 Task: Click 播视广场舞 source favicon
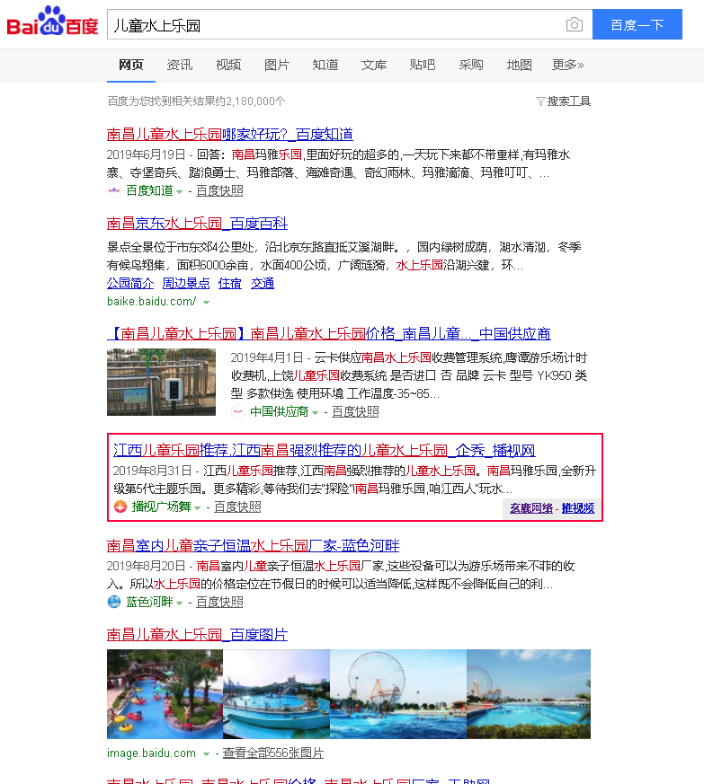pyautogui.click(x=120, y=507)
